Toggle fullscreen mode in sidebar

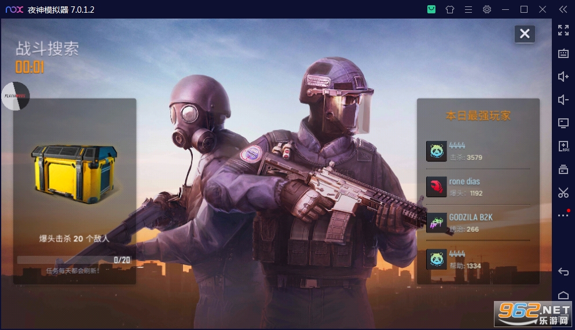563,30
